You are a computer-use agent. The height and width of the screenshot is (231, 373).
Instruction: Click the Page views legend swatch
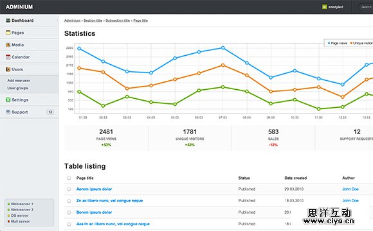tap(329, 43)
